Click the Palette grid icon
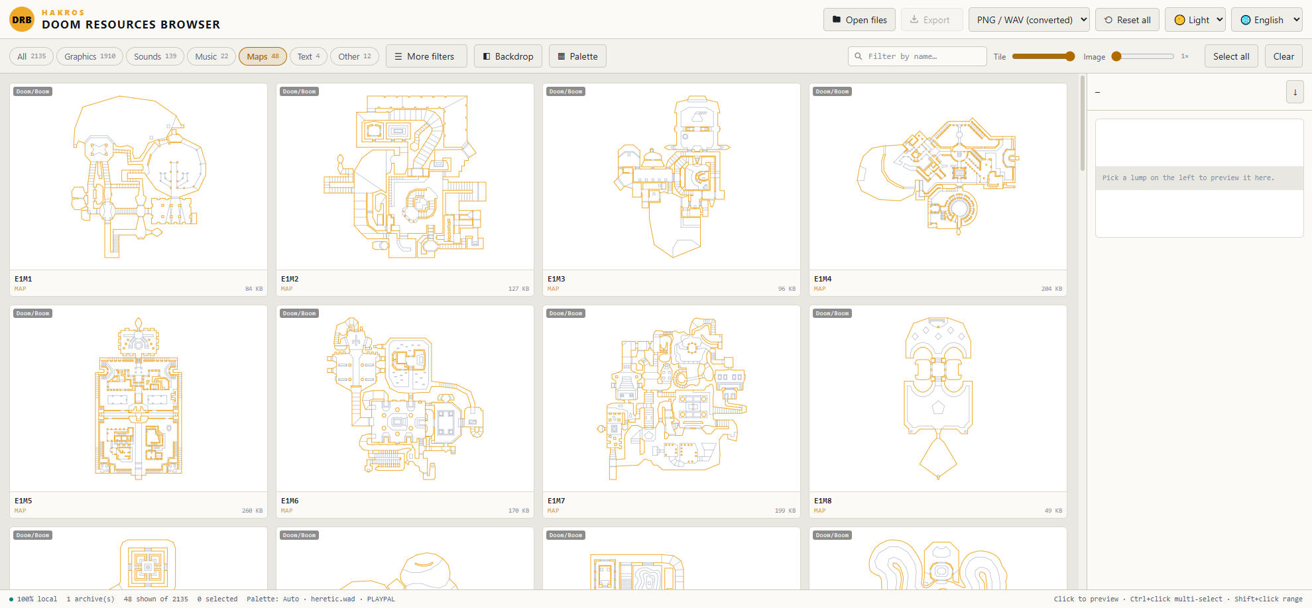Image resolution: width=1312 pixels, height=608 pixels. click(562, 56)
